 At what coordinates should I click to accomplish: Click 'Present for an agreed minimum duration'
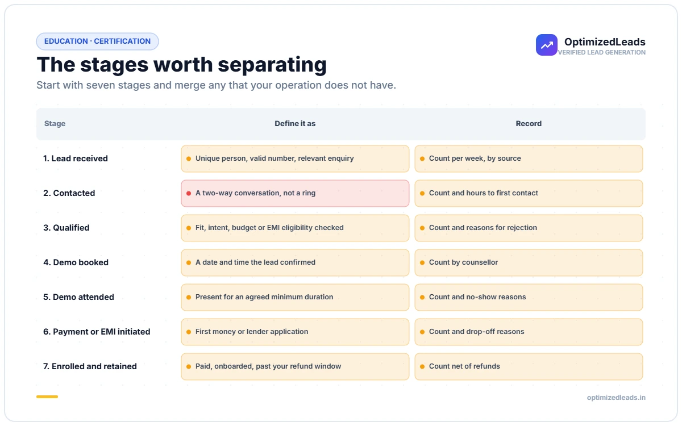295,297
